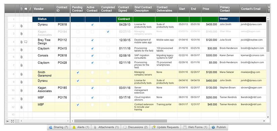Open attachment paperclip on MBF PO176 row
The image size is (277, 131).
[x=22, y=99]
